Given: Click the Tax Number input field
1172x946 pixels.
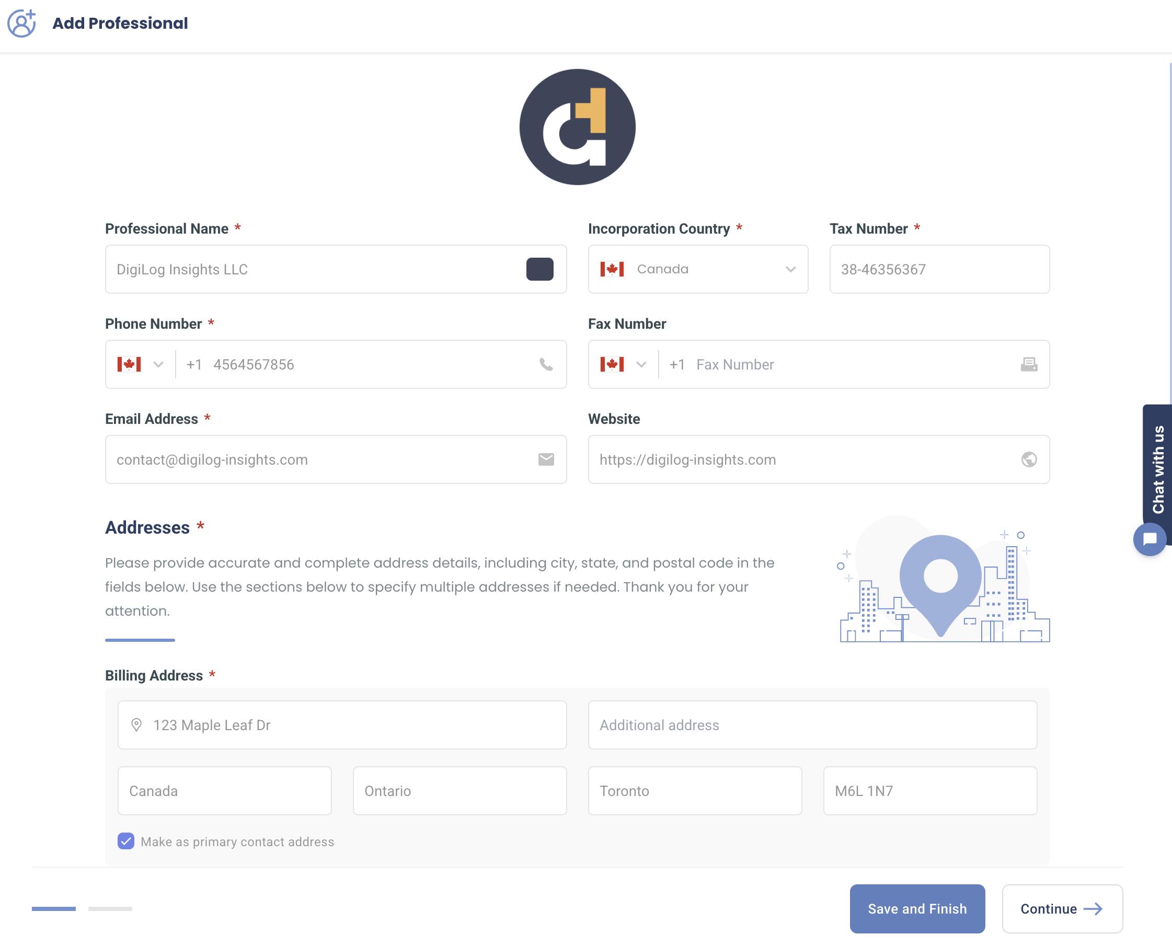Looking at the screenshot, I should point(939,269).
